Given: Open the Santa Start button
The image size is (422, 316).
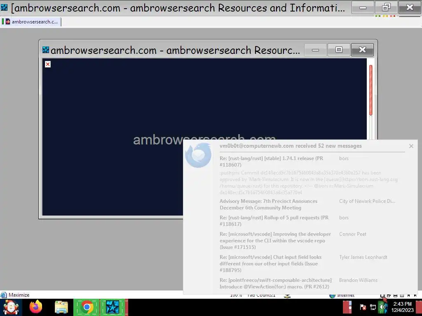Looking at the screenshot, I should click(11, 307).
